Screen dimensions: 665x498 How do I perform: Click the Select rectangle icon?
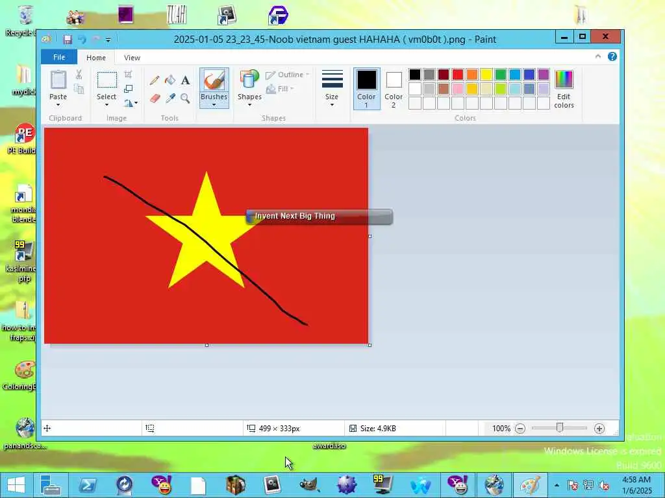point(107,80)
